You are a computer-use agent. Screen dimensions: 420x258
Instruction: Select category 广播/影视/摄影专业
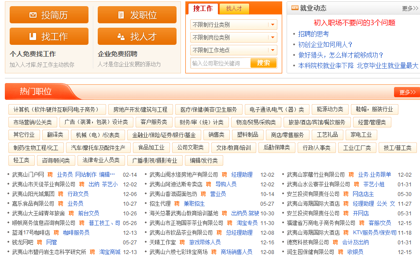pos(155,160)
